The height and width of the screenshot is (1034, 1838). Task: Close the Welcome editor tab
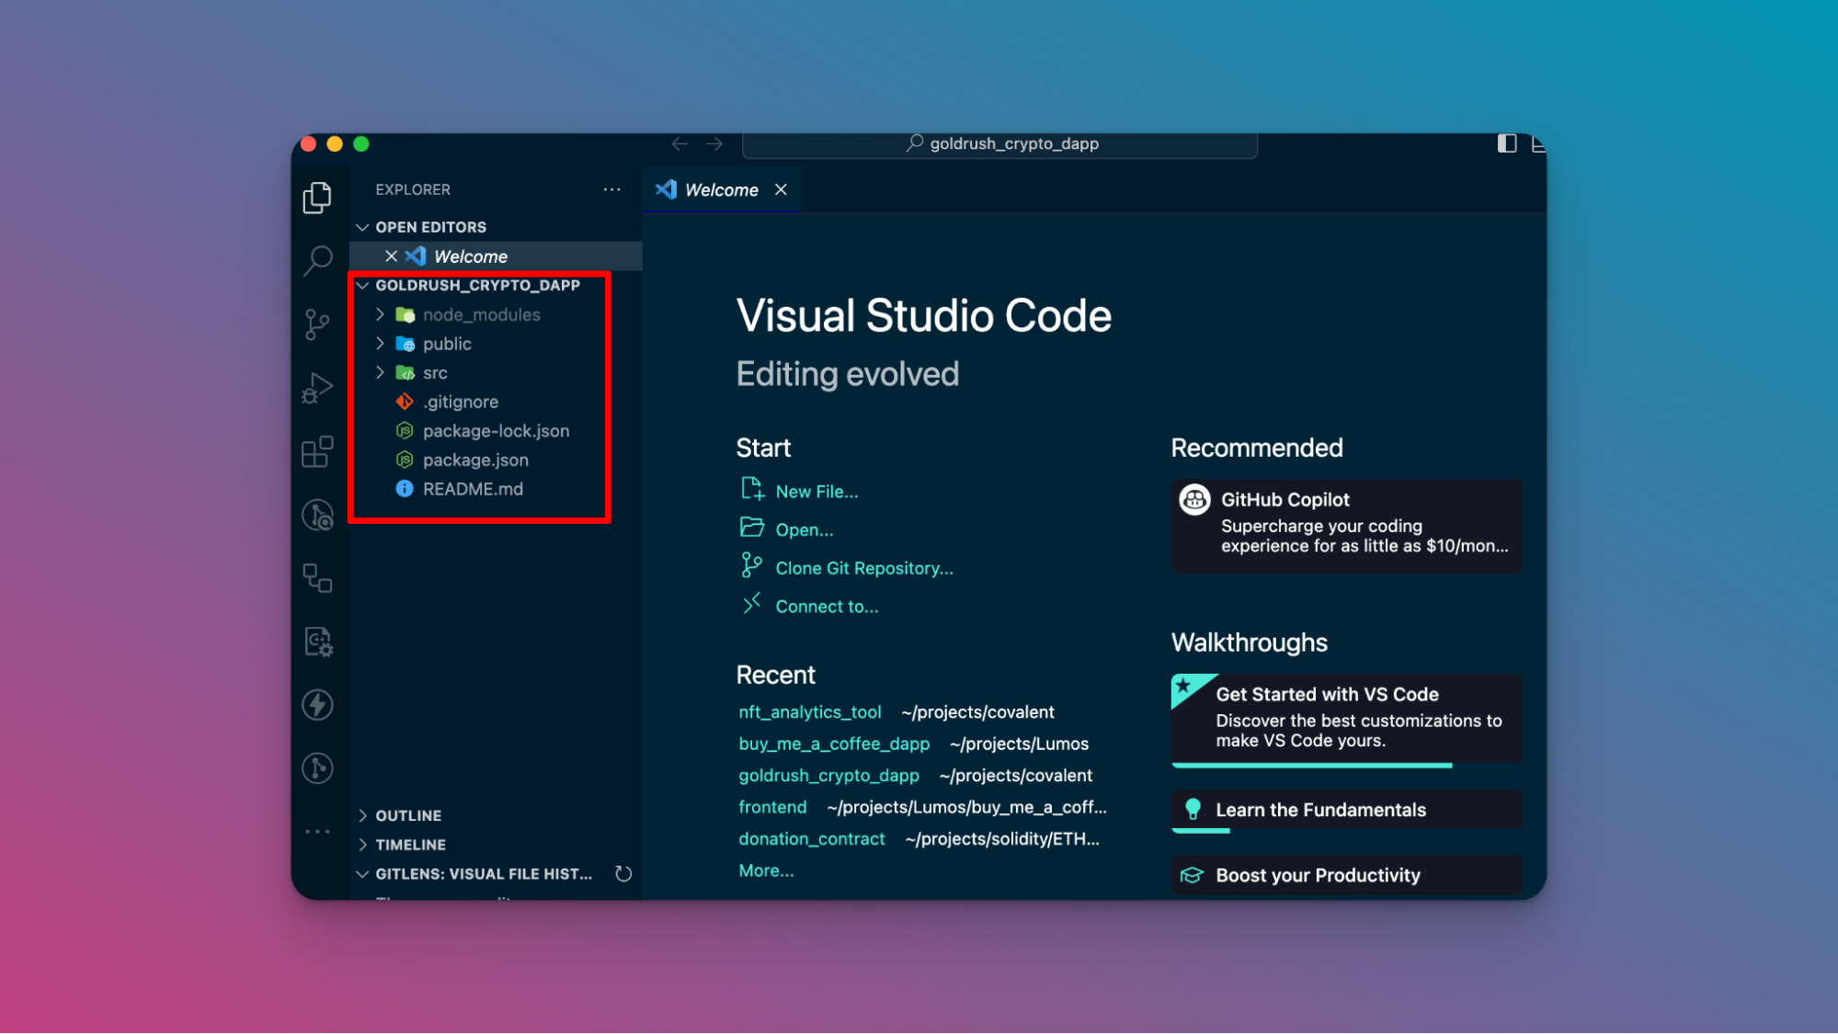[x=781, y=189]
